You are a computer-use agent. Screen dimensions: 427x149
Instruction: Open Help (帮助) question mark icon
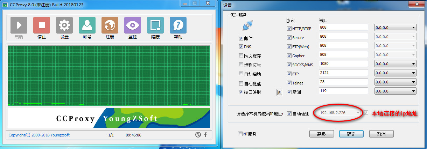[178, 25]
